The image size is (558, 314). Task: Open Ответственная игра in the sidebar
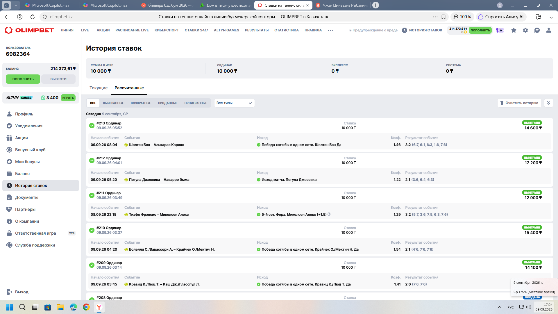pos(41,233)
